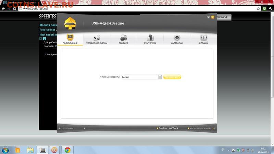Close the USB-модем Beeline window

(213, 17)
